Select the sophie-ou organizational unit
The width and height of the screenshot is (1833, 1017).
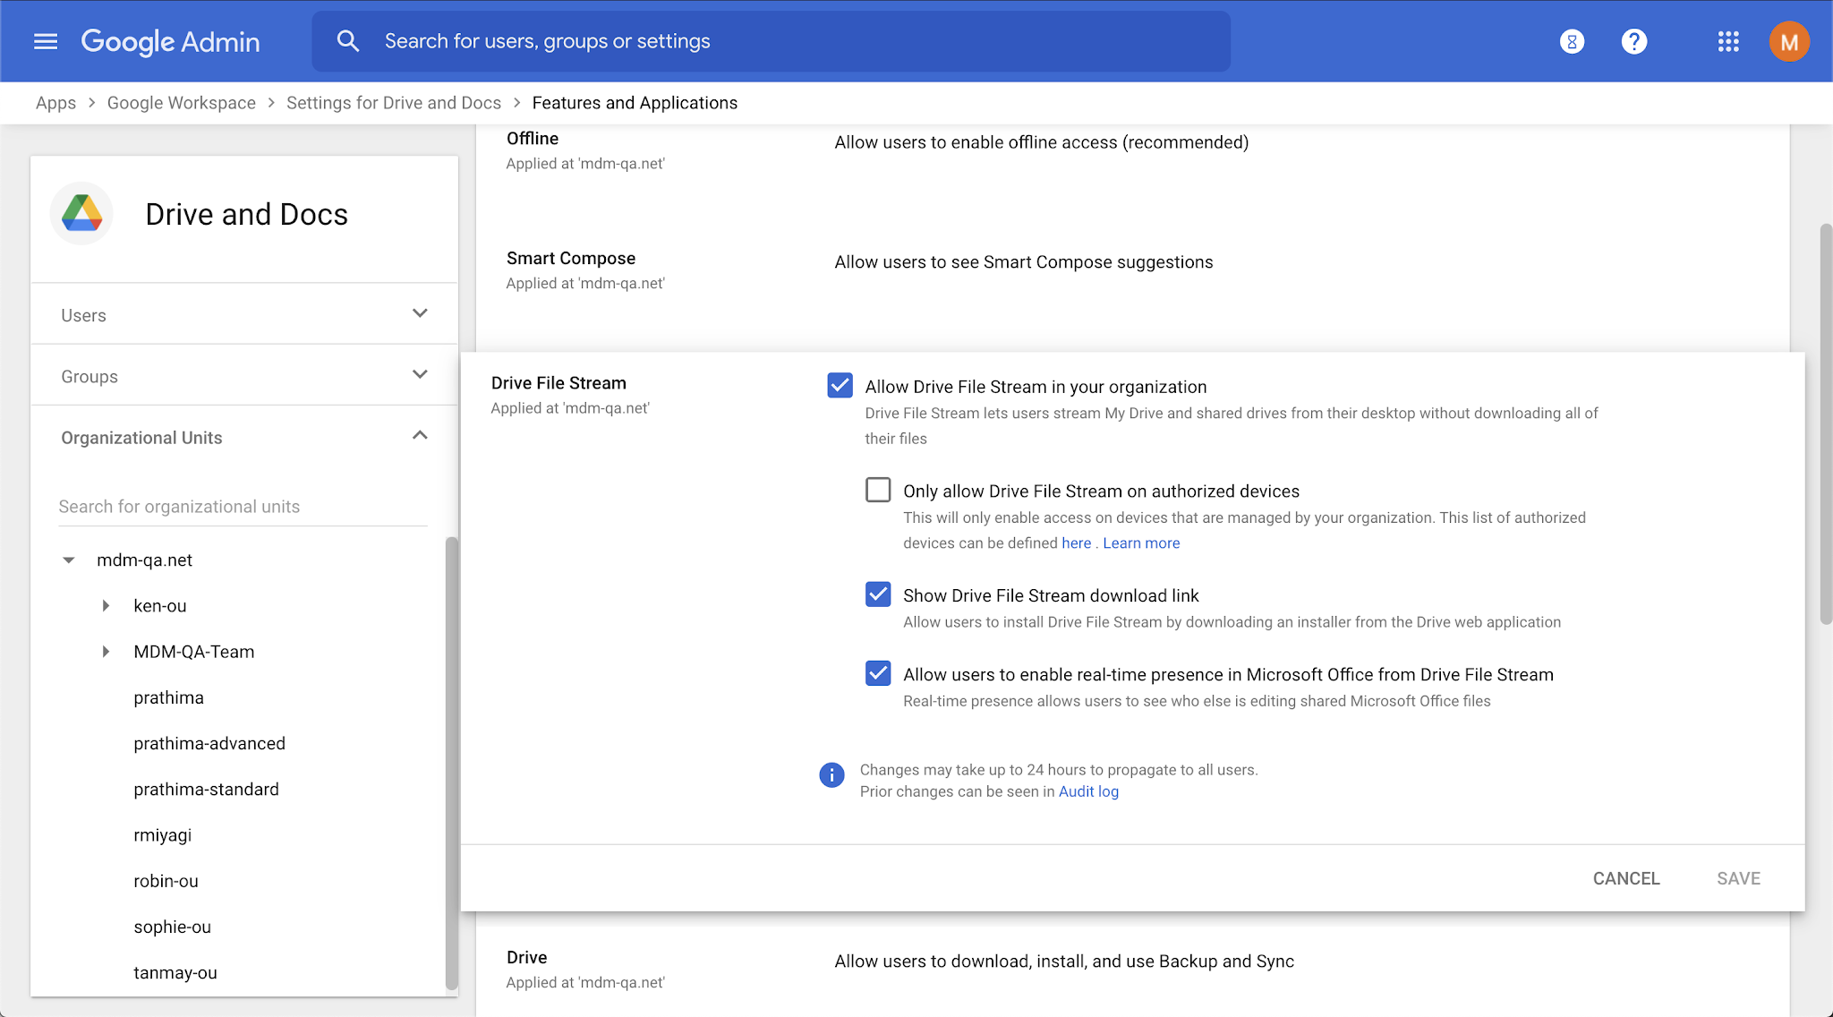[174, 926]
